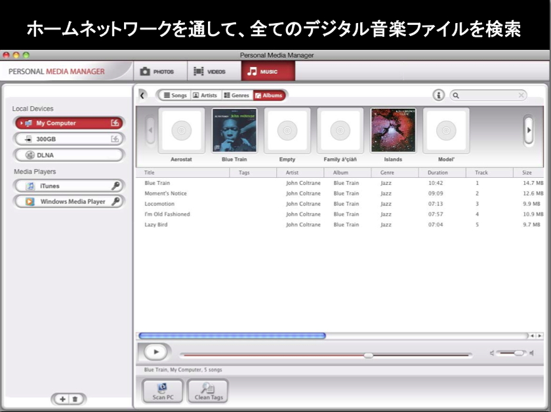Click inside the search field
Screen dimensions: 551x412
[x=489, y=95]
